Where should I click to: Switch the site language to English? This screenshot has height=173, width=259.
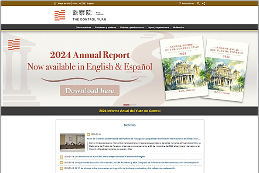[90, 3]
